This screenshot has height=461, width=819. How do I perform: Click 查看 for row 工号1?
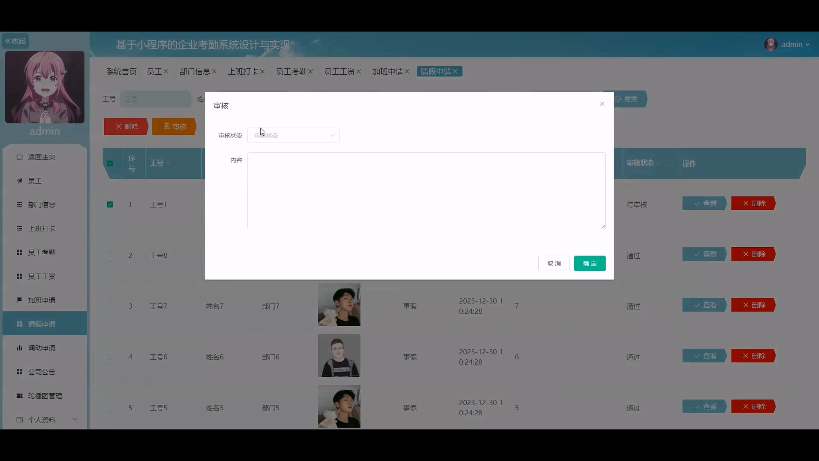point(704,204)
